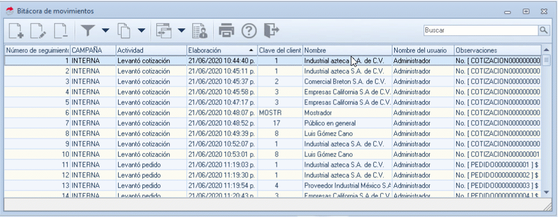Click the MOSTR client key cell
The height and width of the screenshot is (217, 558).
tap(280, 113)
